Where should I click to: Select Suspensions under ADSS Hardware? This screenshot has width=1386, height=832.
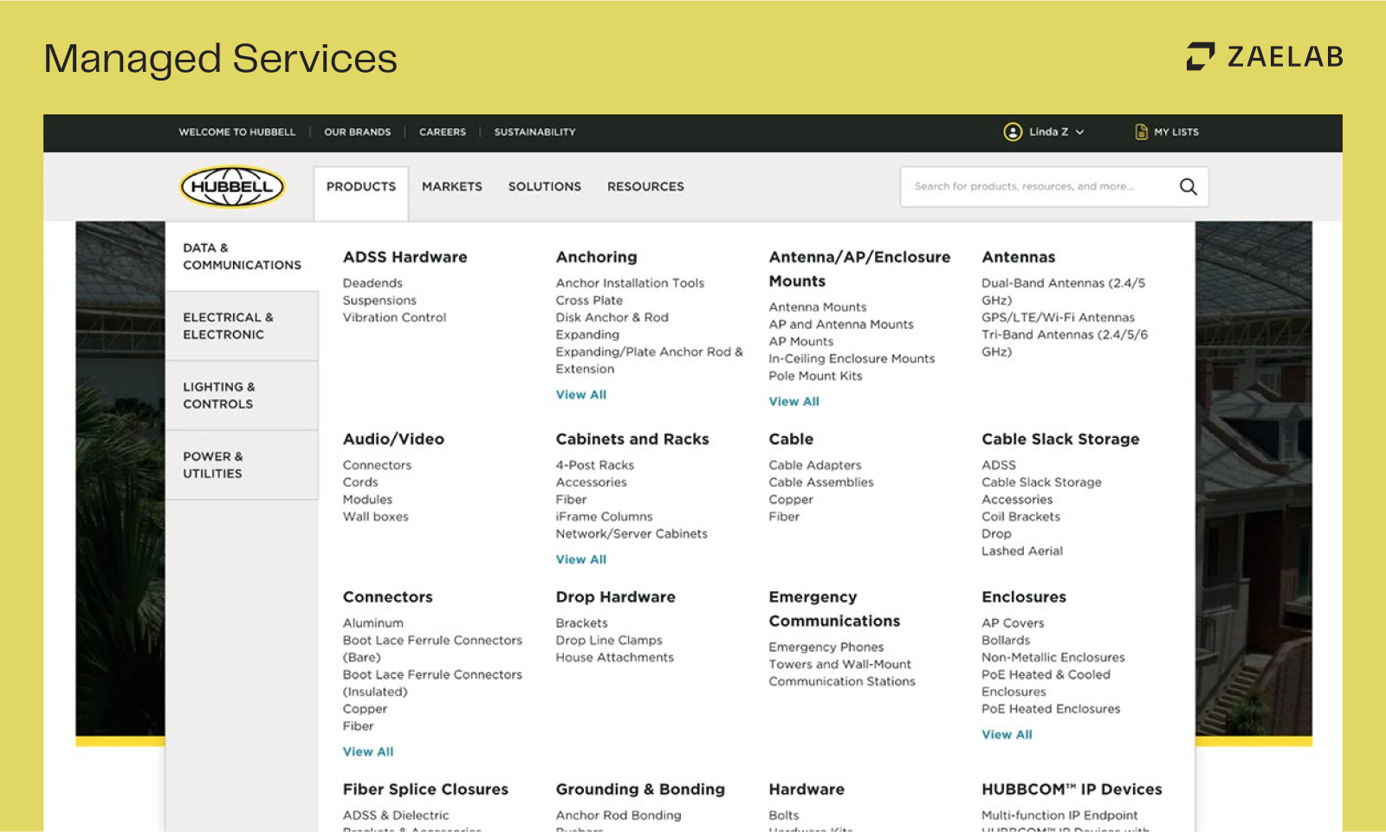point(379,300)
